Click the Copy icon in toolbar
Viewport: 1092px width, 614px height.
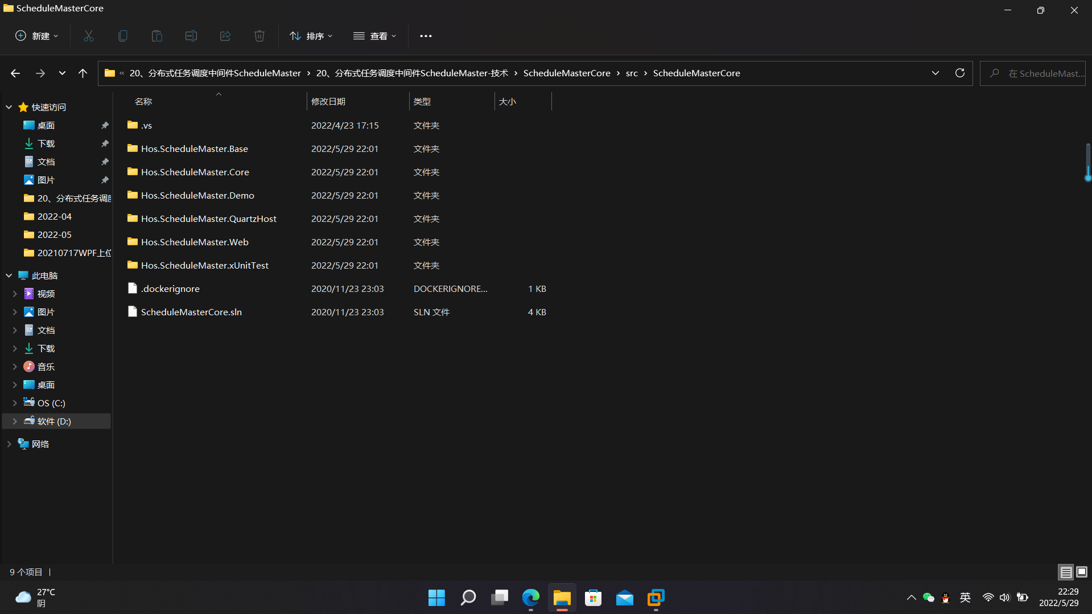[123, 36]
